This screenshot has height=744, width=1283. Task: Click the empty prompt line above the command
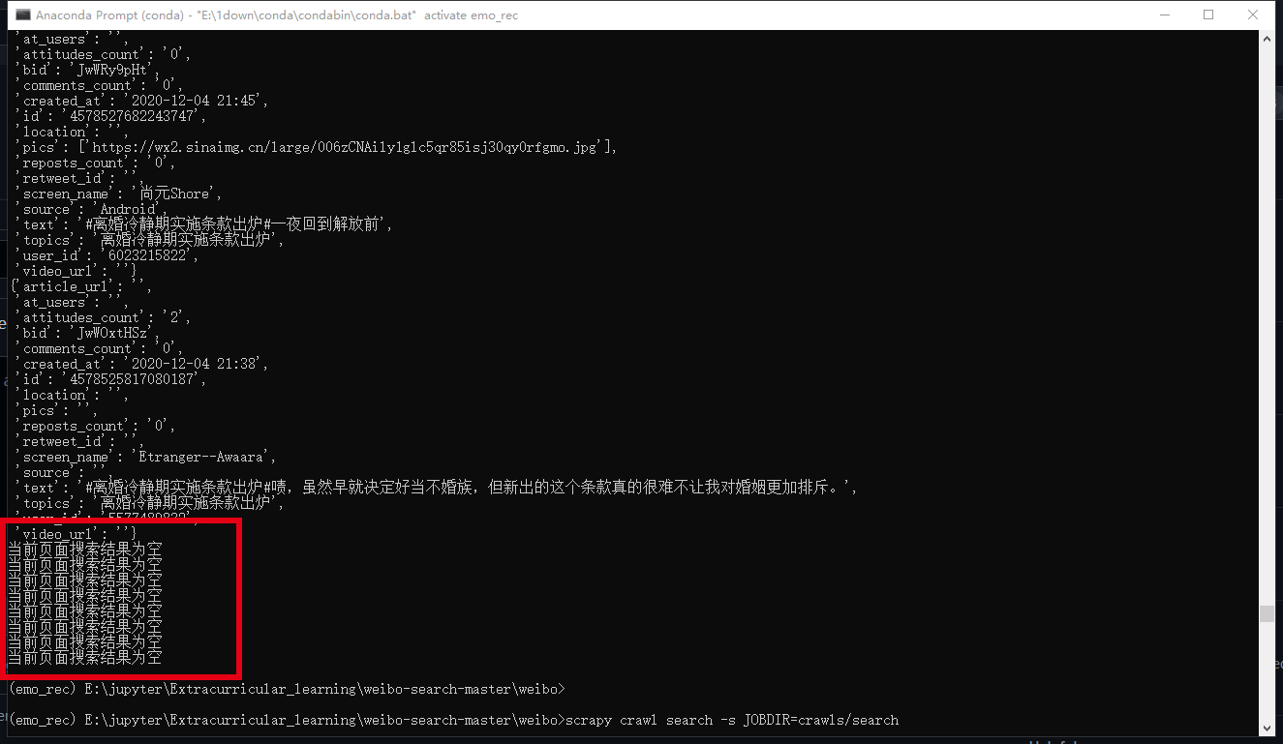[x=290, y=689]
